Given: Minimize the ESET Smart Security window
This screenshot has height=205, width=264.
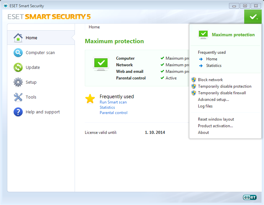Looking at the screenshot, I should tap(234, 6).
